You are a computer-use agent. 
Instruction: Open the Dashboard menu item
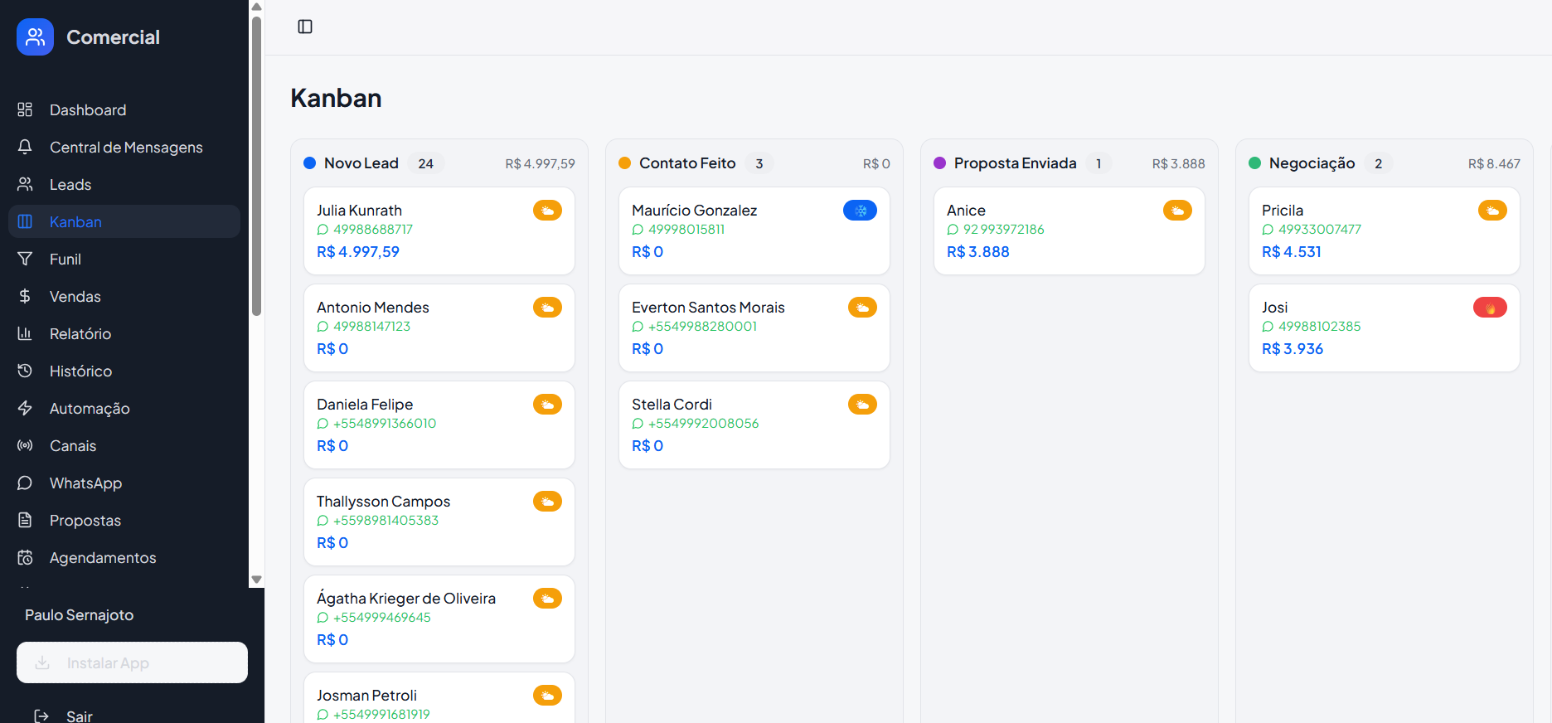click(124, 109)
